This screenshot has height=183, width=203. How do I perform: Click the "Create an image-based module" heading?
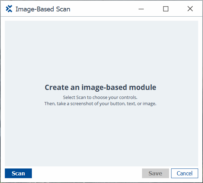[100, 87]
